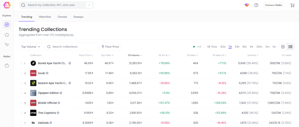Screen dimensions: 299x127
Task: Open the star favorites icon in sidebar
Action: click(x=7, y=35)
